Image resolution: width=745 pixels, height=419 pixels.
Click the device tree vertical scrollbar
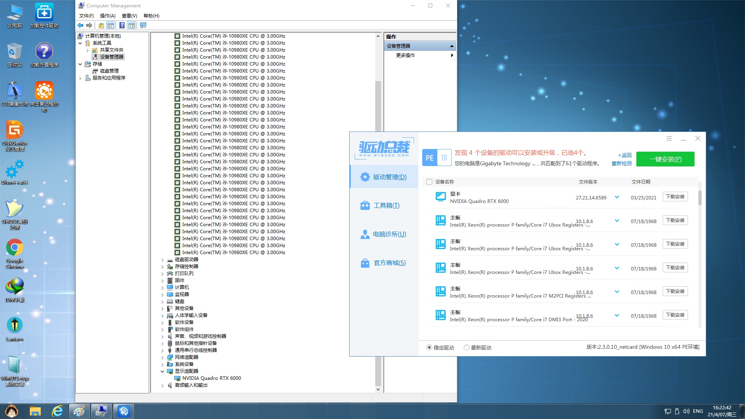[378, 233]
